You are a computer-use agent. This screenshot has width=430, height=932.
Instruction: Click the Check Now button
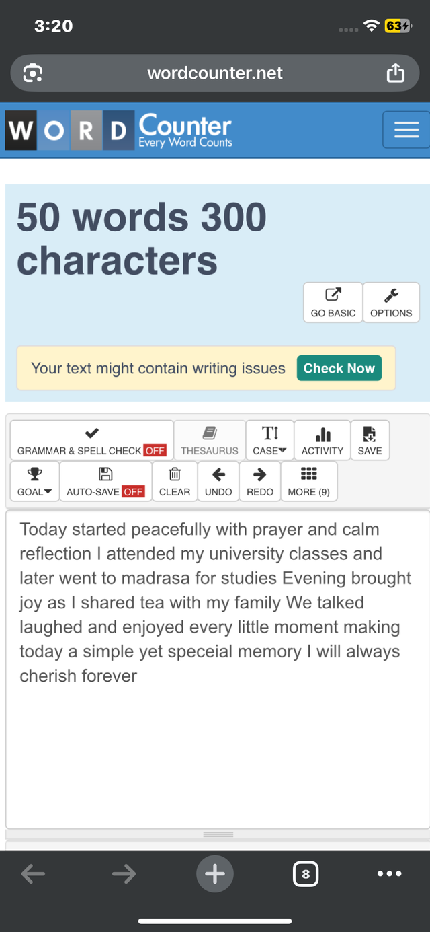339,368
